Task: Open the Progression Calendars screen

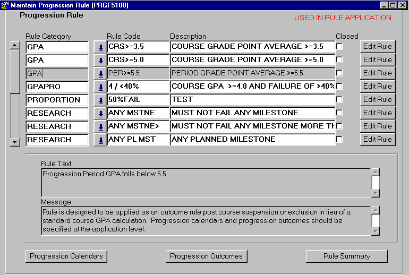Action: click(66, 256)
